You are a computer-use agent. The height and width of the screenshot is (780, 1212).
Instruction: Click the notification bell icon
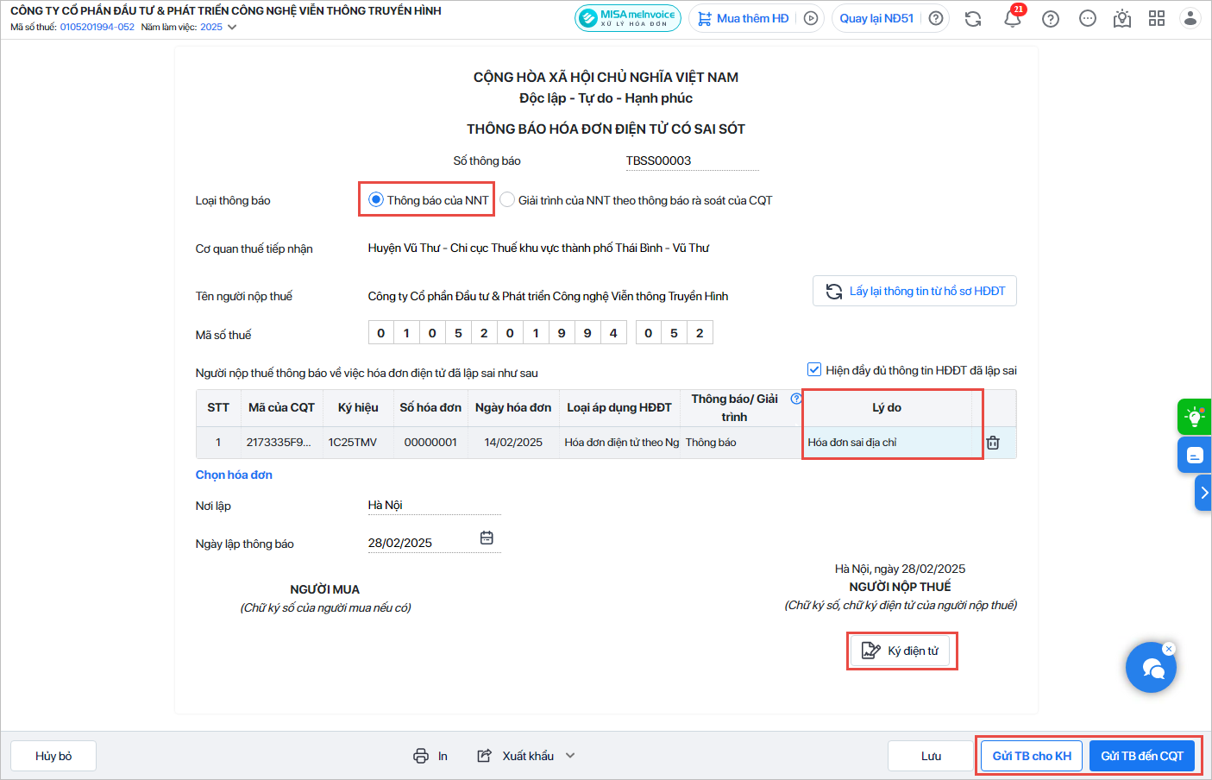pyautogui.click(x=1012, y=19)
